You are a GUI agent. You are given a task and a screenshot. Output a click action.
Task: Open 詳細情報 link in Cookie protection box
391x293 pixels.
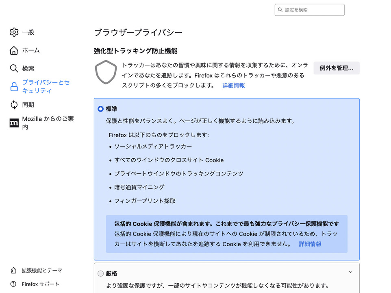[x=310, y=244]
